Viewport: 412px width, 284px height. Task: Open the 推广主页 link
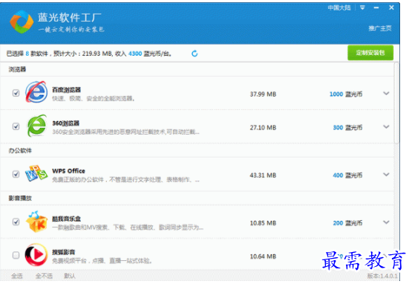[380, 28]
